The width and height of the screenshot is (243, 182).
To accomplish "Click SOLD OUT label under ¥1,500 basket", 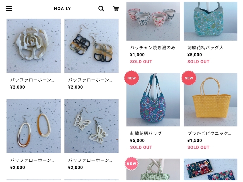I will [198, 147].
